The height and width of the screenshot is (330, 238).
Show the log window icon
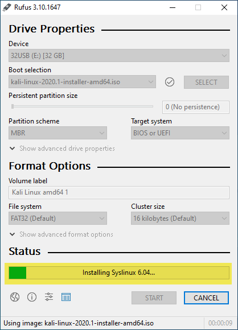66,297
